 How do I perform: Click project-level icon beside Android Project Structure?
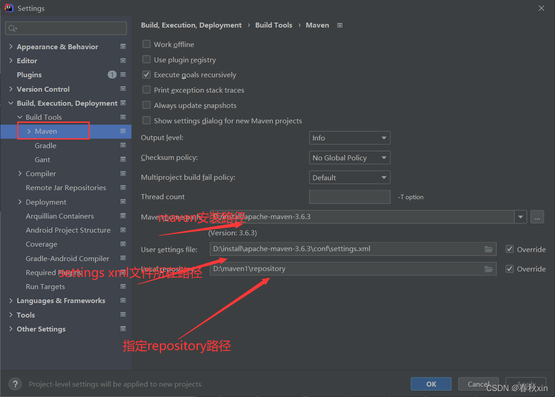coord(123,230)
